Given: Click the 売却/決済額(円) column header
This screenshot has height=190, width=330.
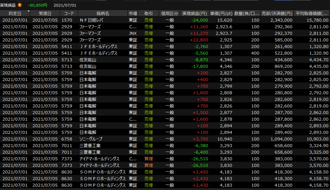Looking at the screenshot, I should [277, 14].
